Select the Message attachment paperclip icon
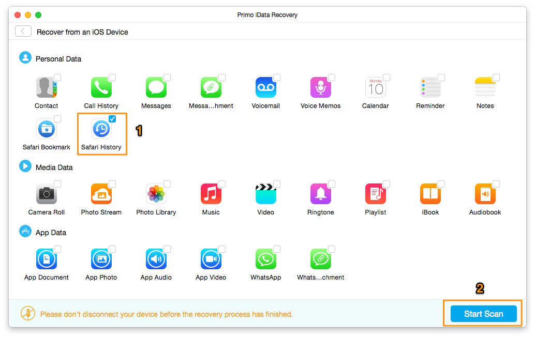This screenshot has height=338, width=535. [x=211, y=87]
